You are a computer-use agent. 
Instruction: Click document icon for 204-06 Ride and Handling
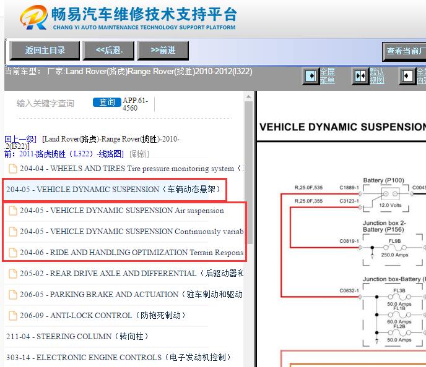tap(13, 252)
